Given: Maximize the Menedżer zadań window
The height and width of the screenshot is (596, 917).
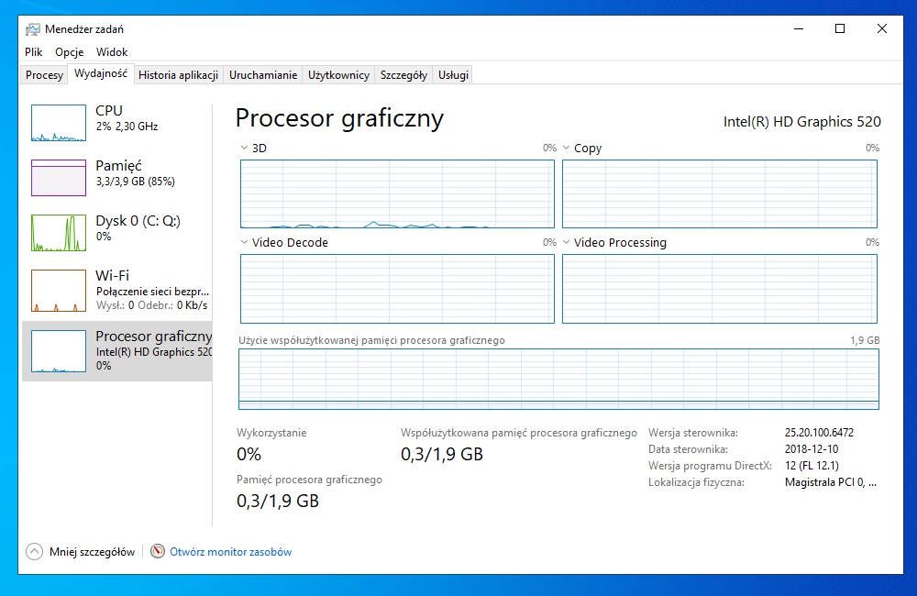Looking at the screenshot, I should (840, 28).
